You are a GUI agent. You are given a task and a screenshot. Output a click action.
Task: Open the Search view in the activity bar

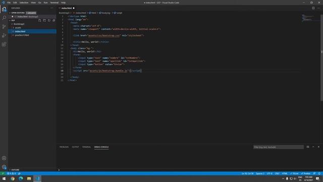pyautogui.click(x=4, y=18)
